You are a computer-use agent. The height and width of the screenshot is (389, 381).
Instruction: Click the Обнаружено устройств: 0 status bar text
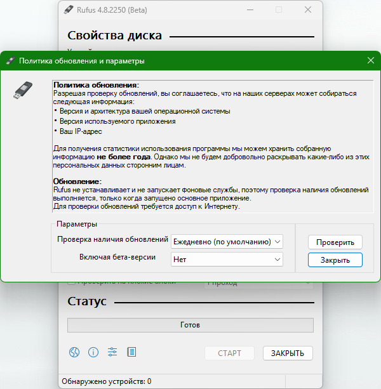[x=107, y=381]
